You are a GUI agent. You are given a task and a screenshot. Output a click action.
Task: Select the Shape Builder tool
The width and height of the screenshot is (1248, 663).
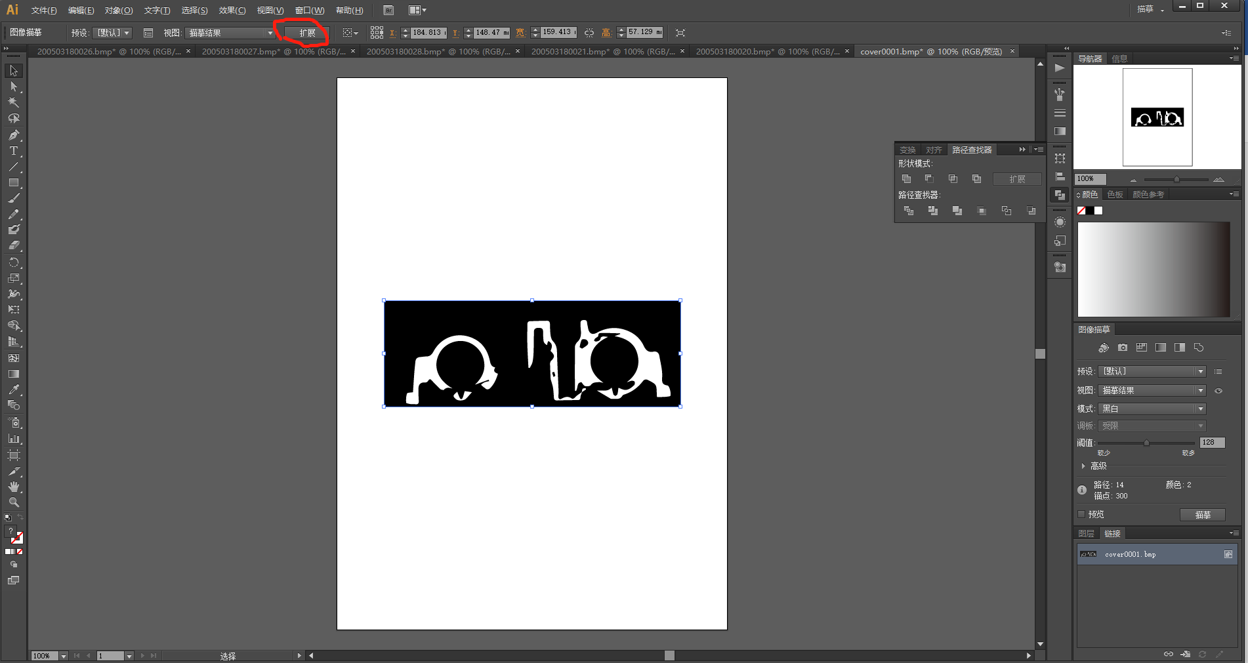(x=14, y=326)
